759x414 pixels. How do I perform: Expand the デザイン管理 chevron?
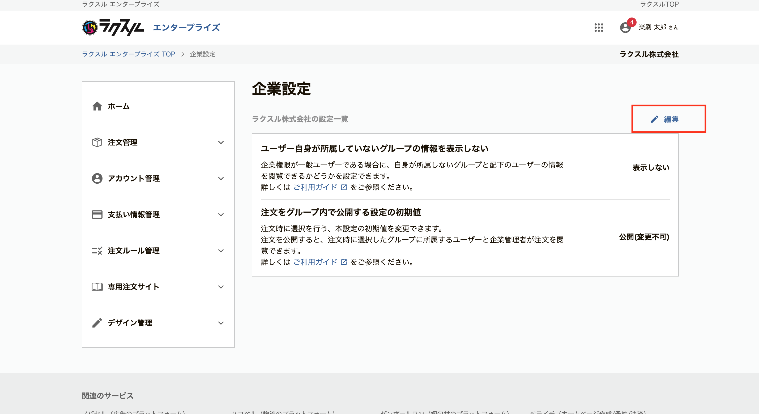click(x=221, y=323)
